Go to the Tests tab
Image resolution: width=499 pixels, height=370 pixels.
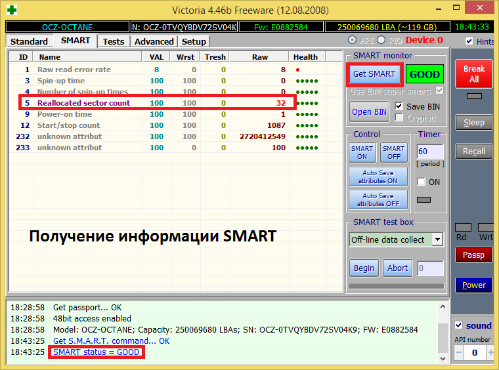[114, 41]
